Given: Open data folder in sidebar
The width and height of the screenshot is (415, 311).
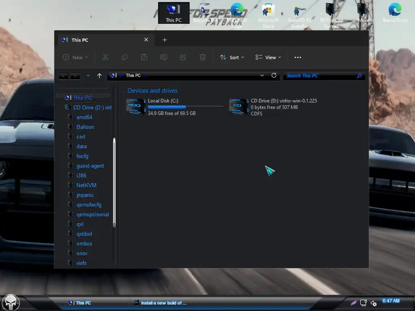Looking at the screenshot, I should [81, 147].
